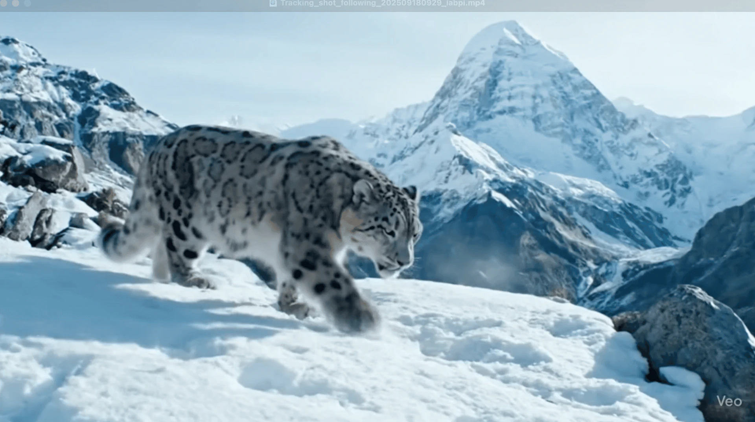The image size is (755, 422).
Task: Click the video file icon in title bar
Action: pyautogui.click(x=273, y=3)
